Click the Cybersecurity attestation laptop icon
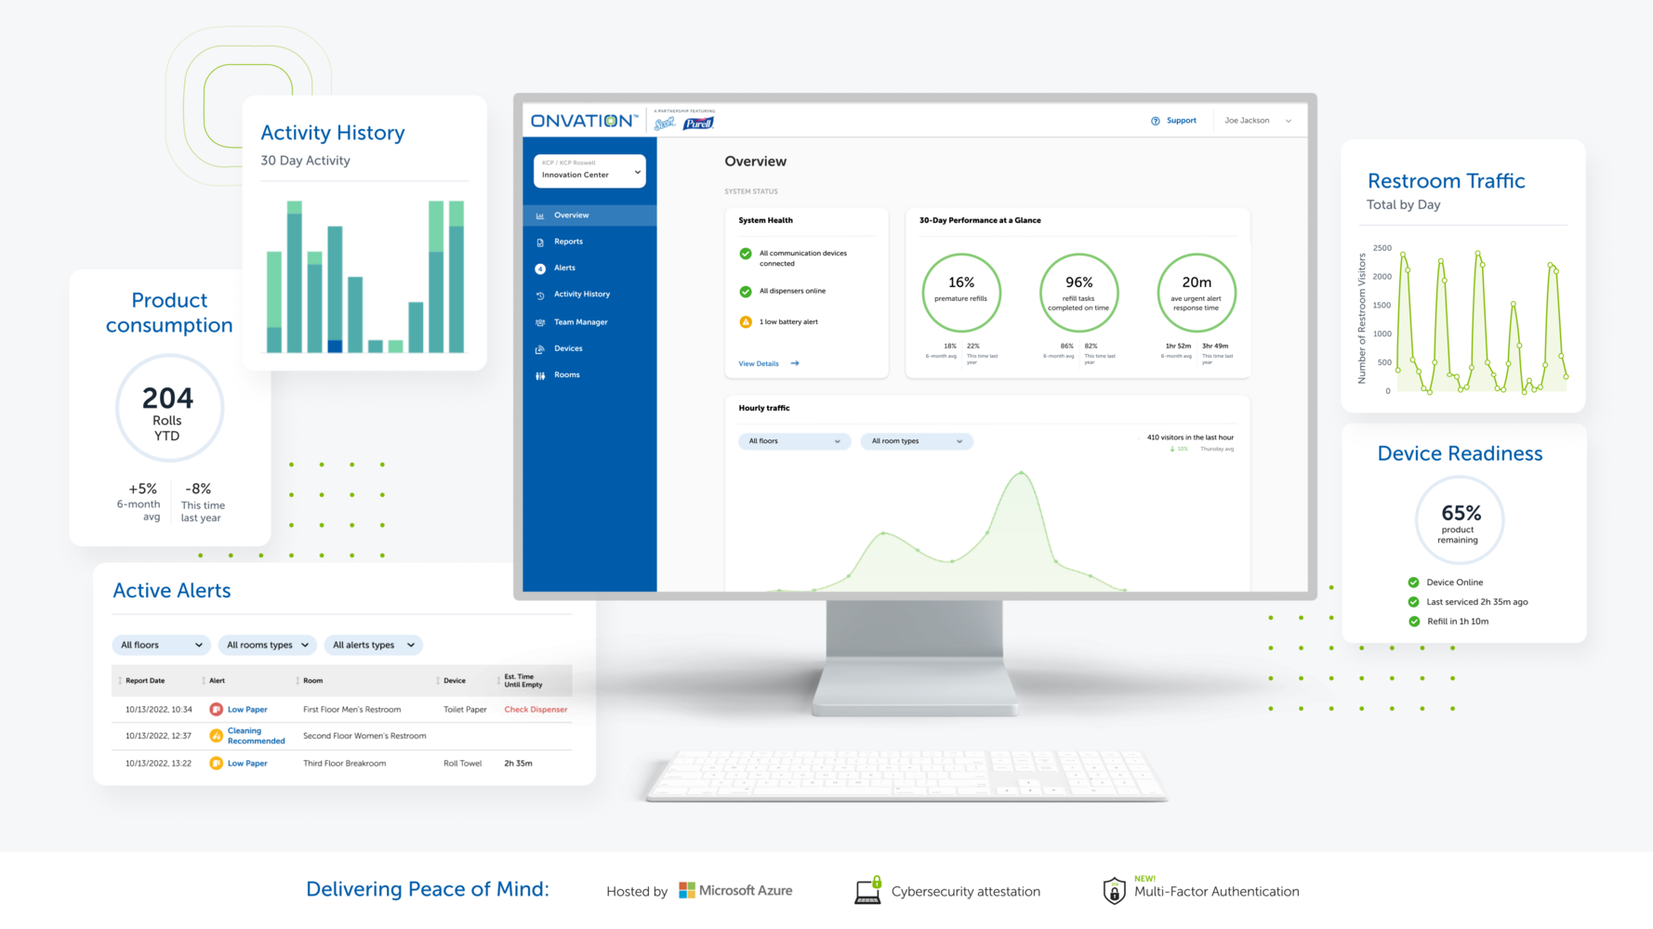Screen dimensions: 1653x929 pyautogui.click(x=868, y=890)
